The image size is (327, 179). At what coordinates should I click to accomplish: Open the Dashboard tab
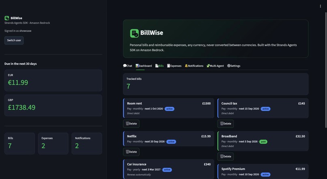point(144,66)
